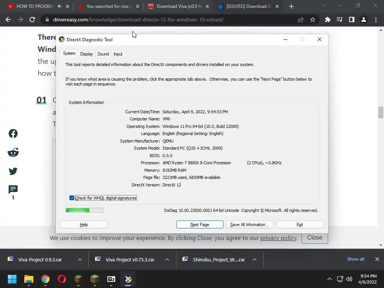The width and height of the screenshot is (384, 288).
Task: Click the green DxDiag progress bar
Action: point(84,210)
